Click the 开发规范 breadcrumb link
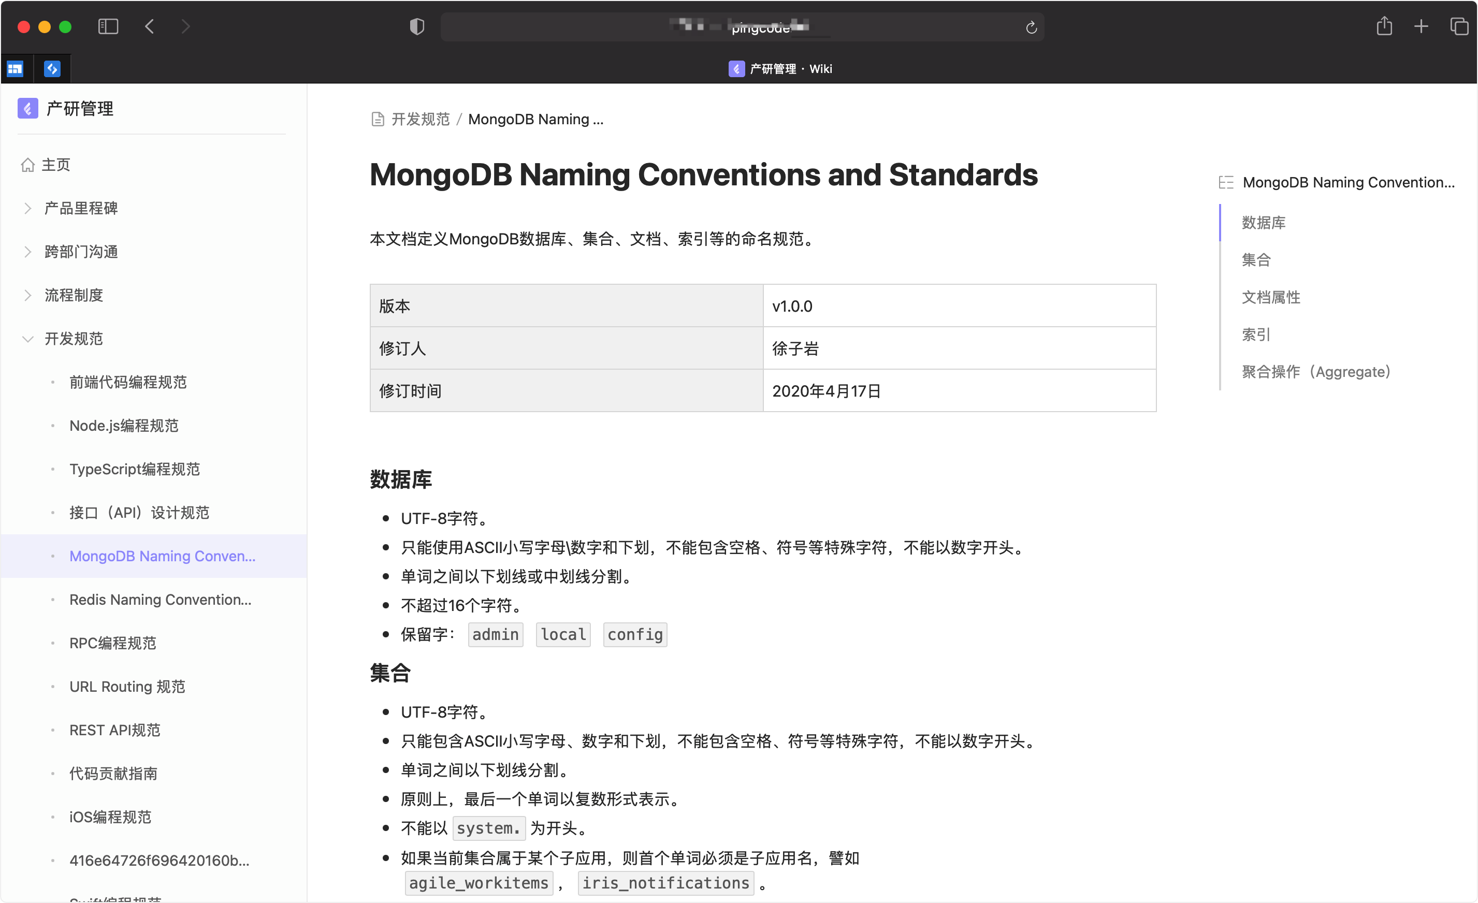 [421, 119]
